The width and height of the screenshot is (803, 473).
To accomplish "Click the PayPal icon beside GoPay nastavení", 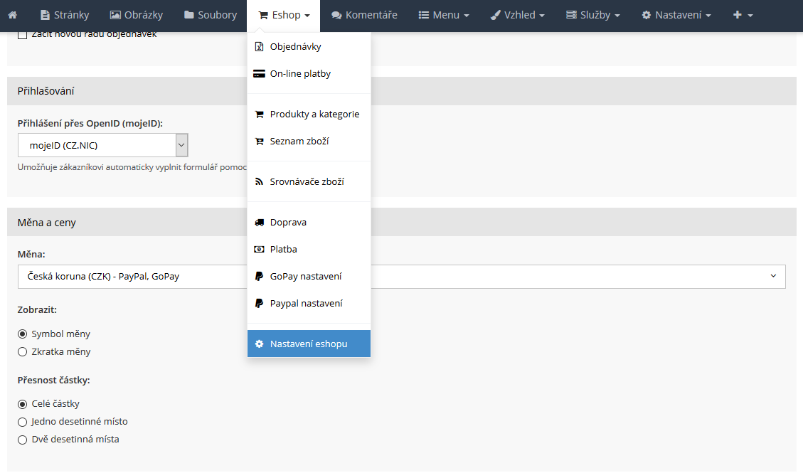I will click(x=259, y=277).
